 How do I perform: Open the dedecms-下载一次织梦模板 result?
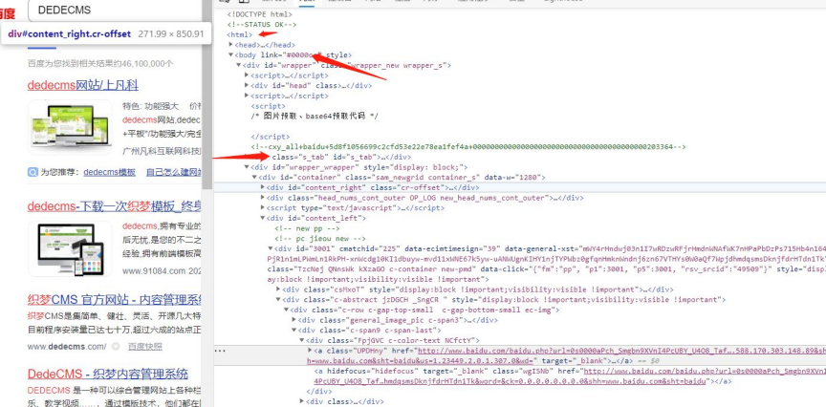(115, 206)
